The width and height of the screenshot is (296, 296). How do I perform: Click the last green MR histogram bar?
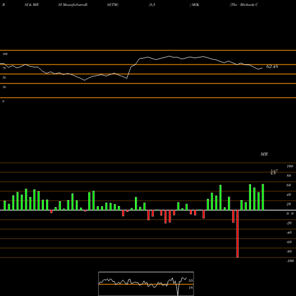[x=263, y=197]
